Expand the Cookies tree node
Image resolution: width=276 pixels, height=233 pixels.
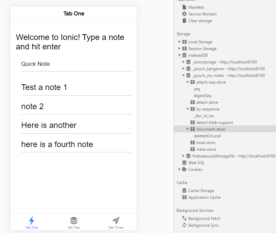(x=179, y=169)
